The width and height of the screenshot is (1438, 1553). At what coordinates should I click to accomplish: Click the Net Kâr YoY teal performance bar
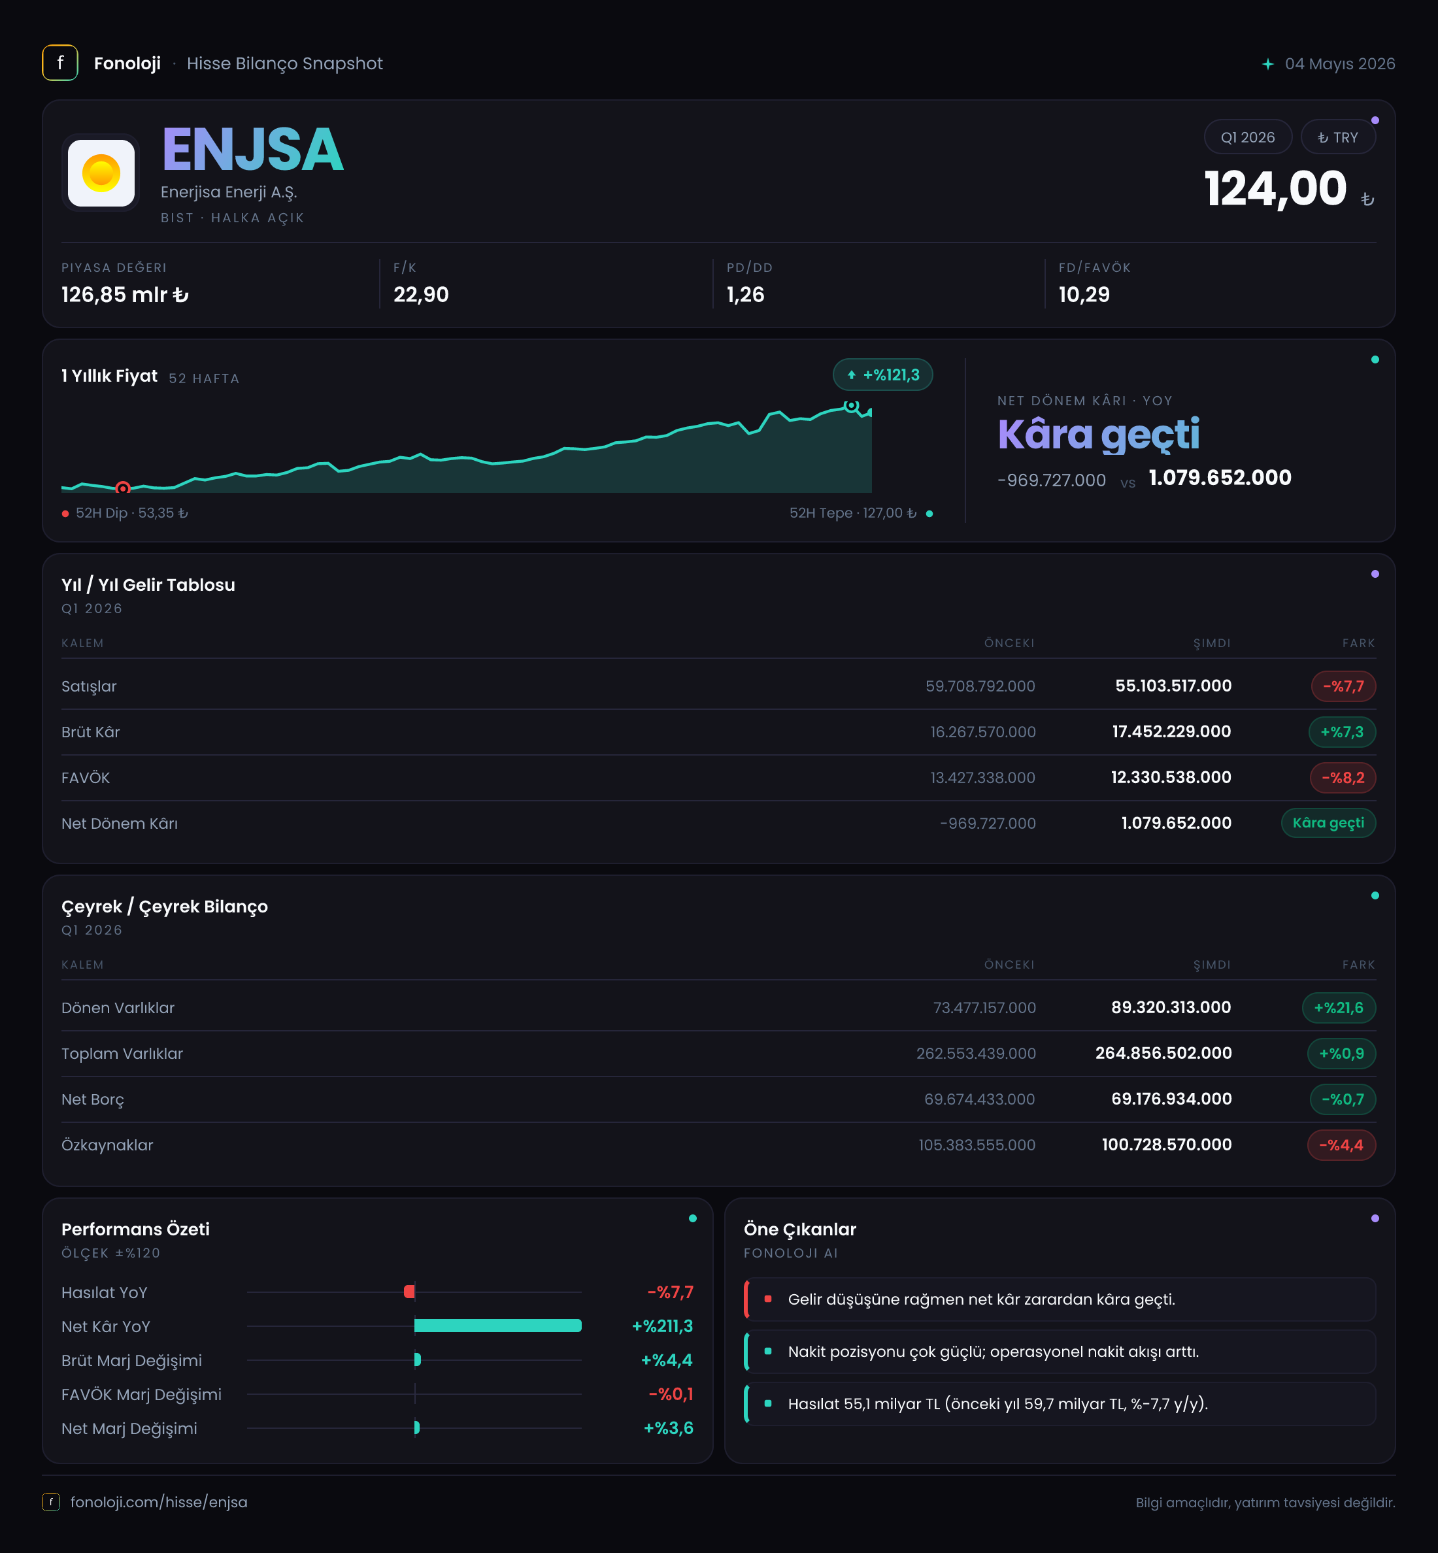point(498,1326)
